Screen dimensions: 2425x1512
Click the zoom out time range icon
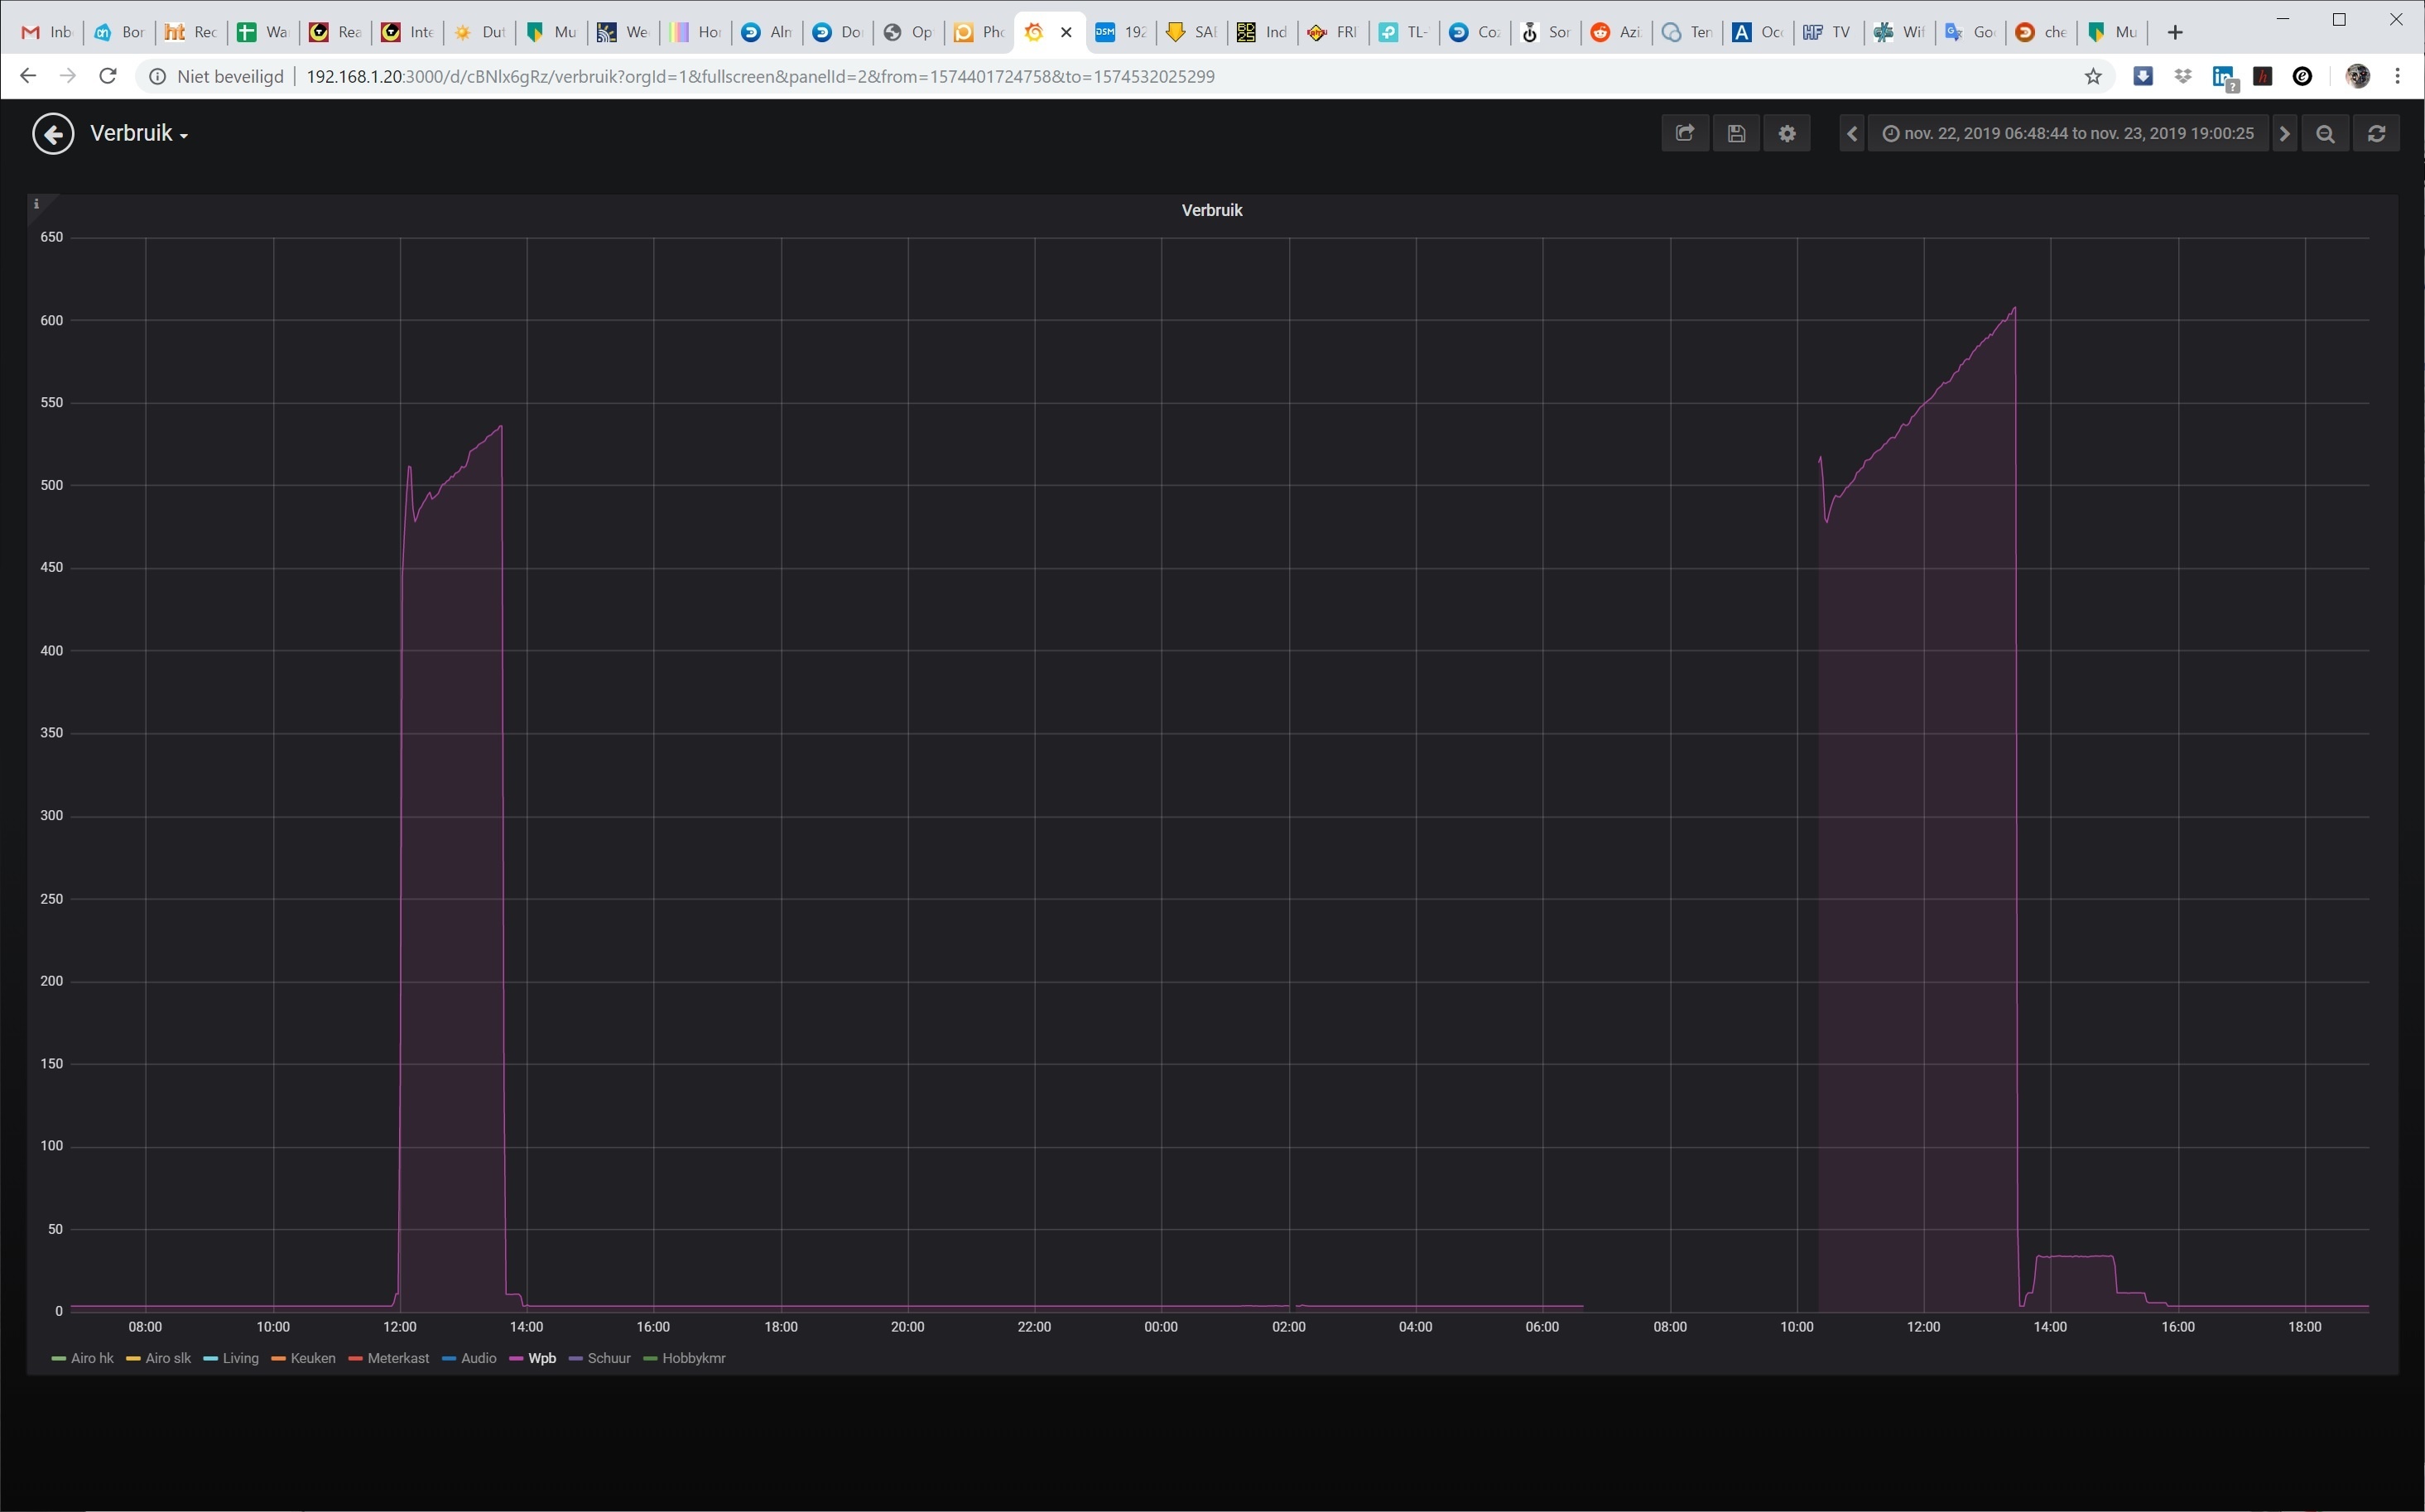tap(2326, 134)
